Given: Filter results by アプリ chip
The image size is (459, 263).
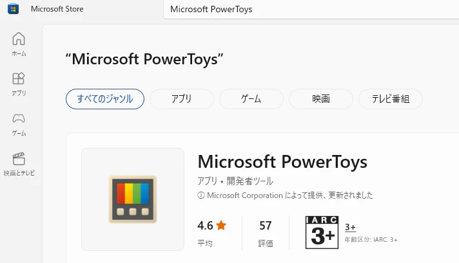Looking at the screenshot, I should 181,99.
